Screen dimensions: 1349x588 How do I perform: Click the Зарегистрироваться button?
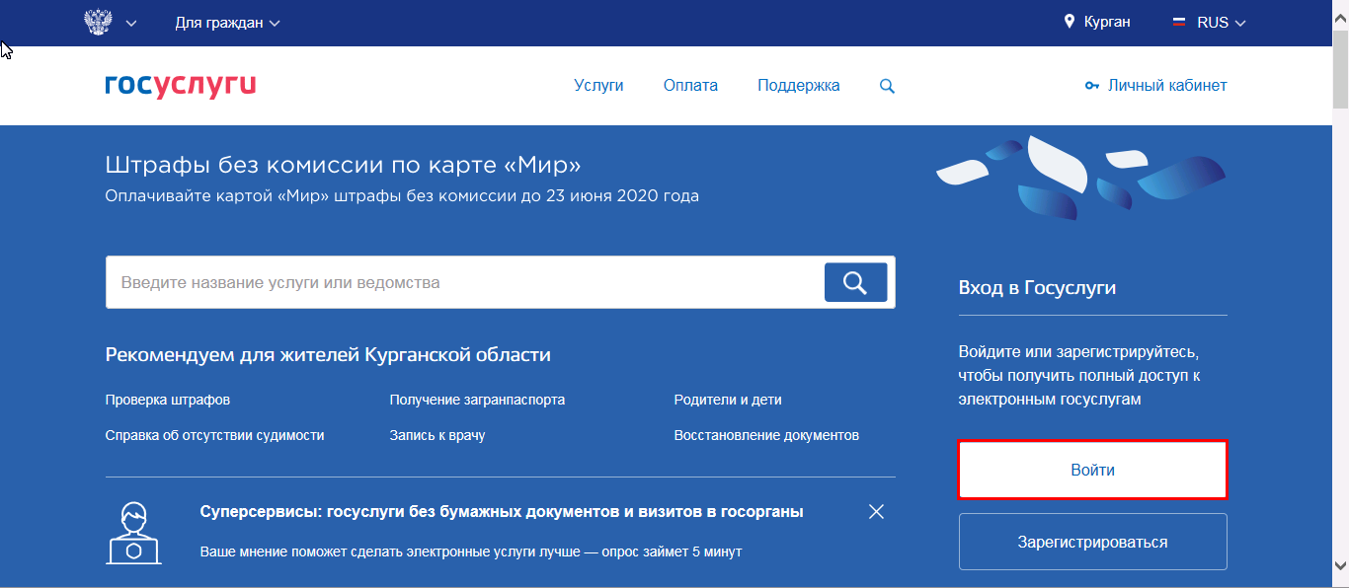[x=1092, y=542]
